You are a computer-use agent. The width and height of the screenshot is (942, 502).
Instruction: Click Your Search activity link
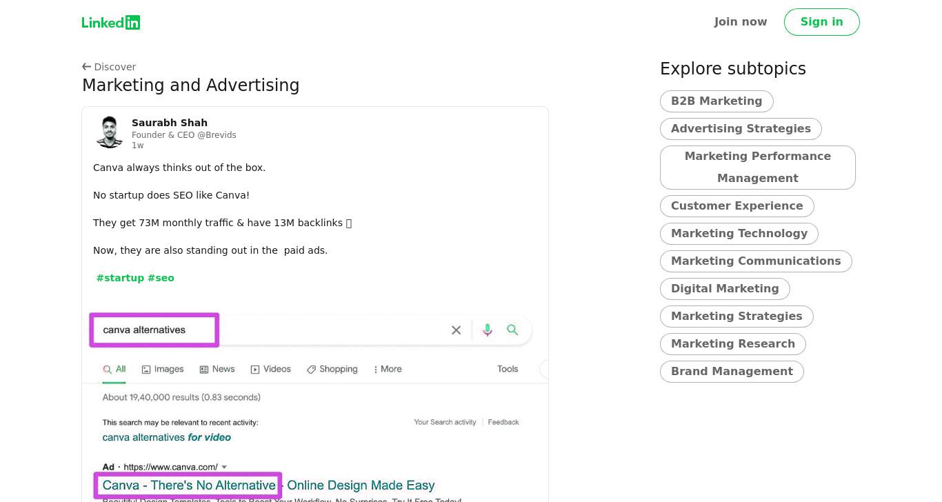coord(445,423)
